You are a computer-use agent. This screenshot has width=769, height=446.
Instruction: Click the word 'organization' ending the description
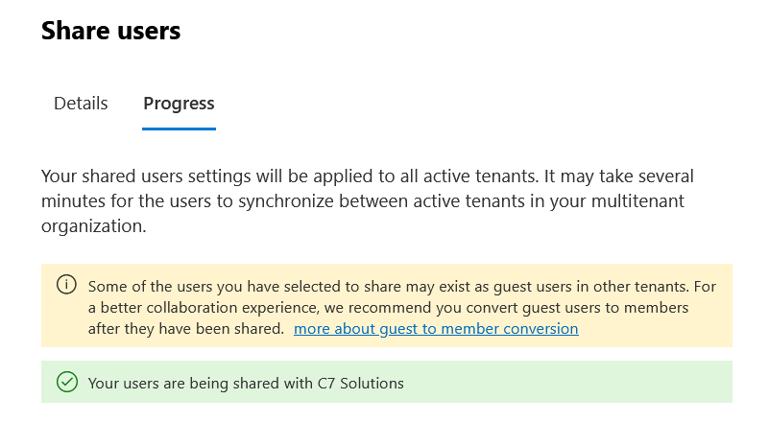click(x=93, y=227)
